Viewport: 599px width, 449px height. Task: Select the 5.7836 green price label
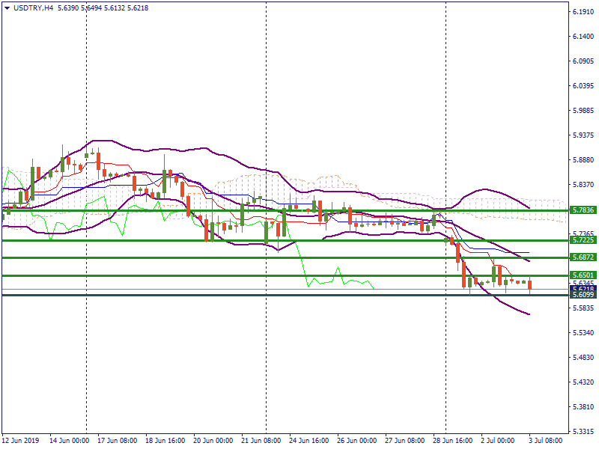click(582, 211)
